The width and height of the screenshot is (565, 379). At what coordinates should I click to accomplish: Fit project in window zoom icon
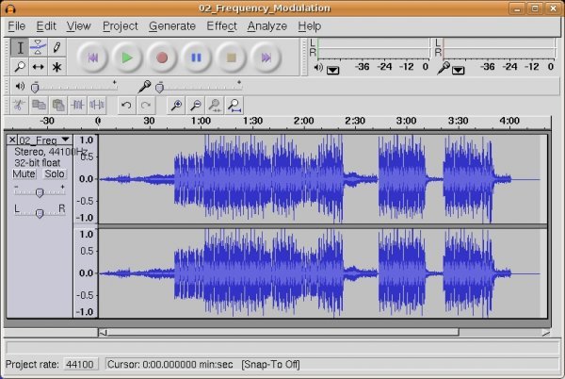(x=233, y=106)
